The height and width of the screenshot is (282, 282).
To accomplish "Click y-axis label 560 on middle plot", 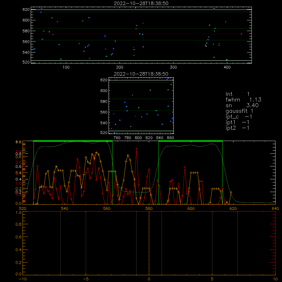I will click(104, 112).
